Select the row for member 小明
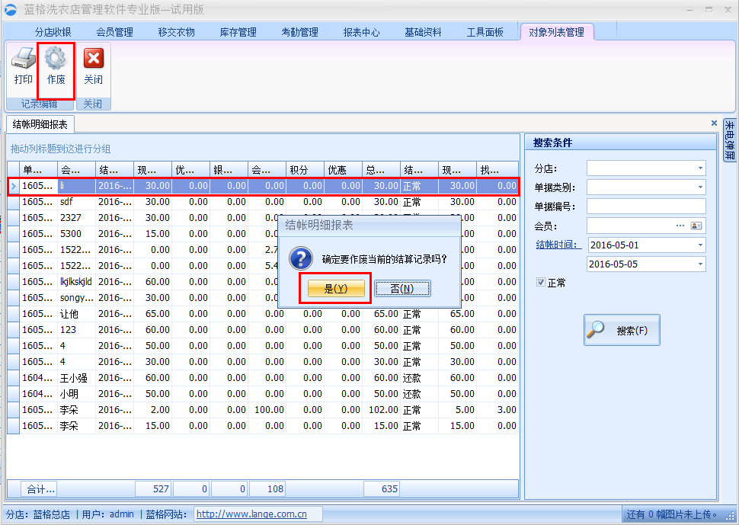 coord(263,394)
